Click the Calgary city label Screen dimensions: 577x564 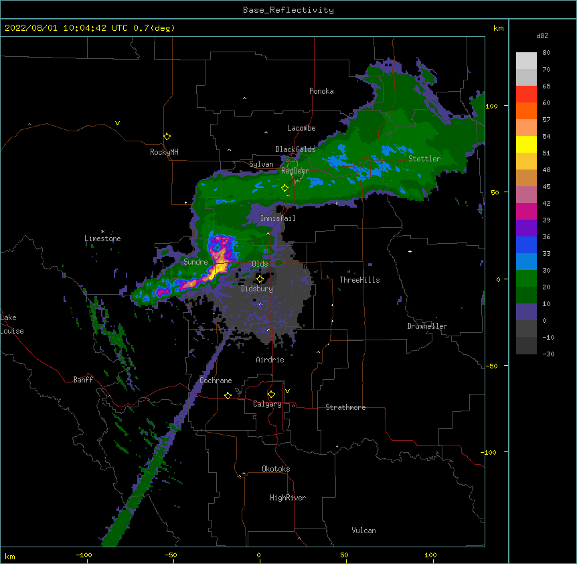(267, 404)
